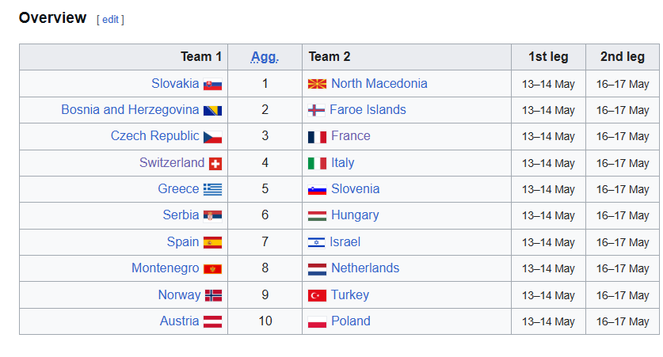This screenshot has width=663, height=357.
Task: Go to the Spain article link
Action: click(183, 242)
